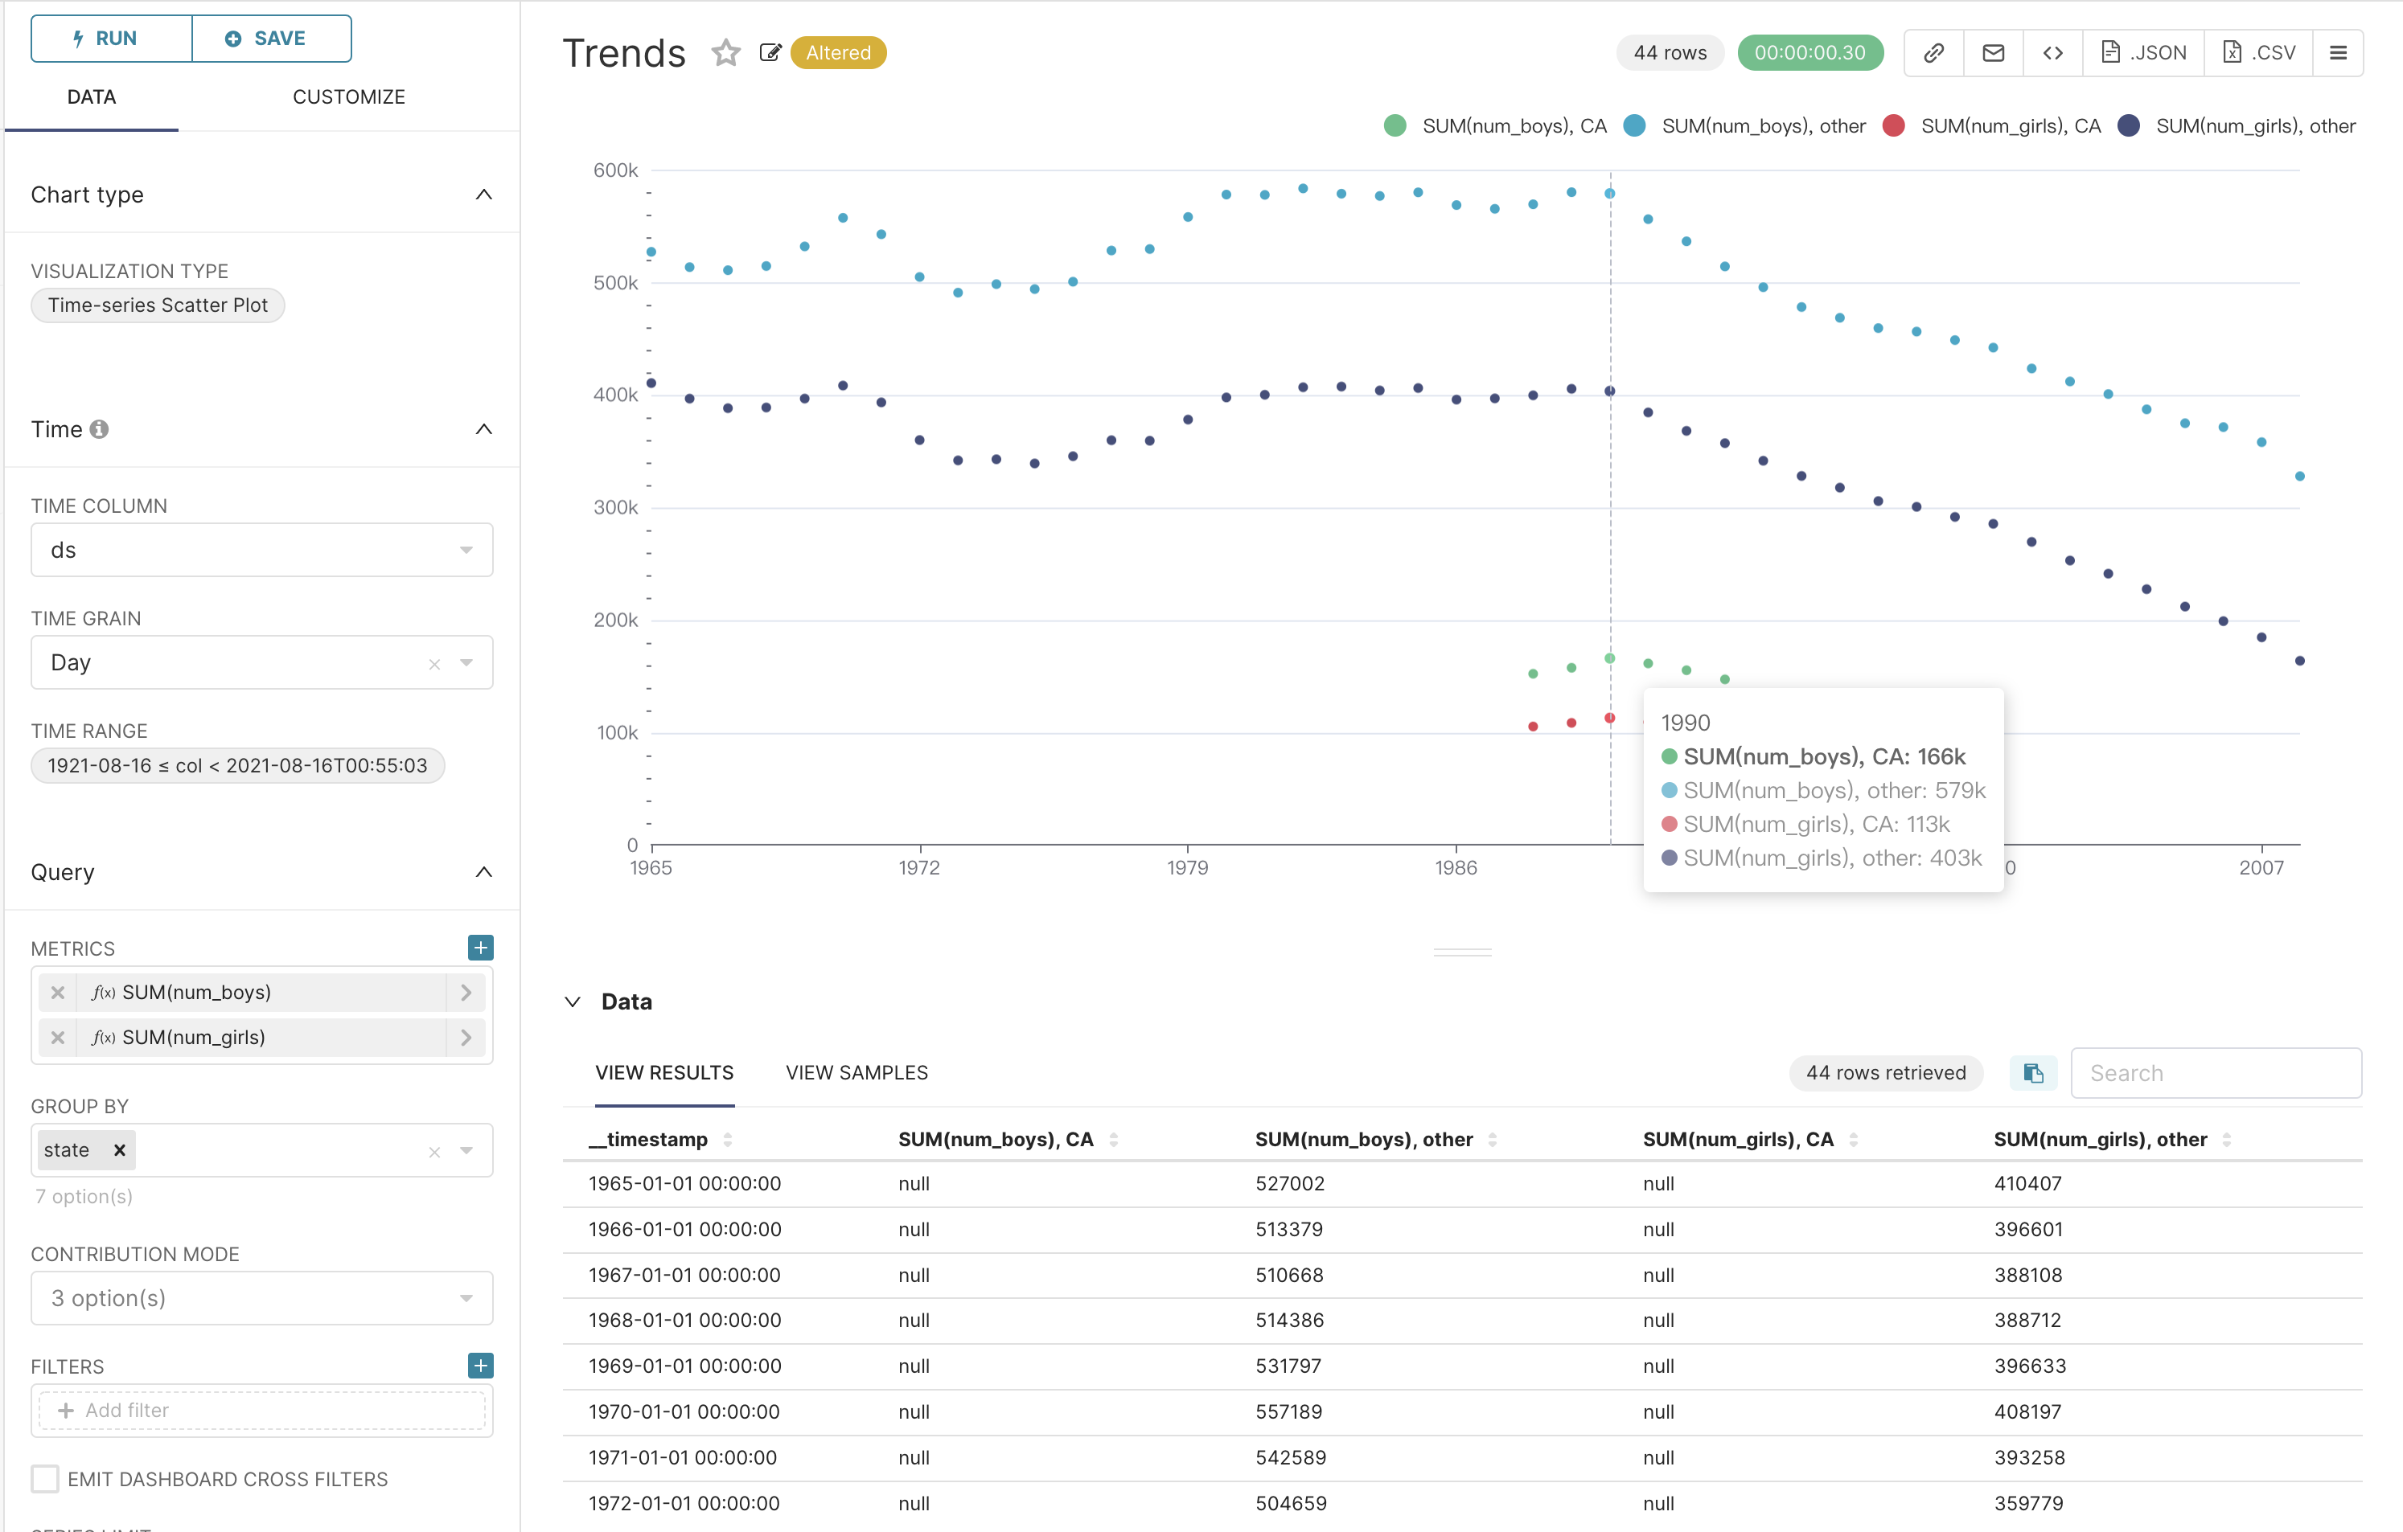Share chart by email
The width and height of the screenshot is (2403, 1532).
coord(1992,52)
